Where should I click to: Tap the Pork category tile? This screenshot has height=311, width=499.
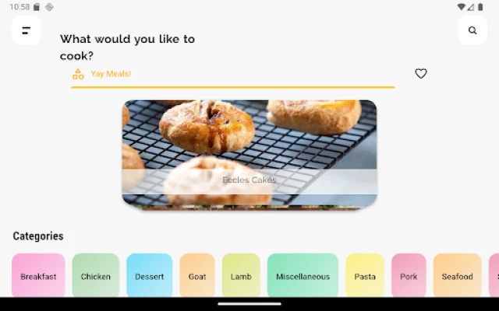pos(409,276)
